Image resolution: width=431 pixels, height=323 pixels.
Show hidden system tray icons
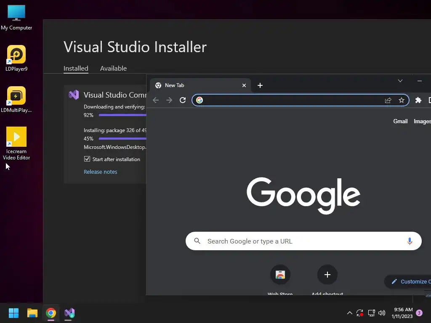[350, 313]
